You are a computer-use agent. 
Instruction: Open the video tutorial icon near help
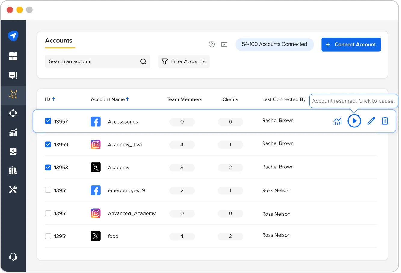224,44
